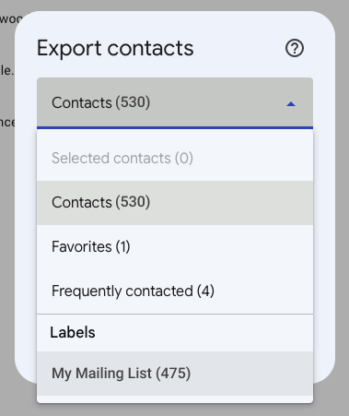Open the help icon in Export contacts

(x=295, y=48)
